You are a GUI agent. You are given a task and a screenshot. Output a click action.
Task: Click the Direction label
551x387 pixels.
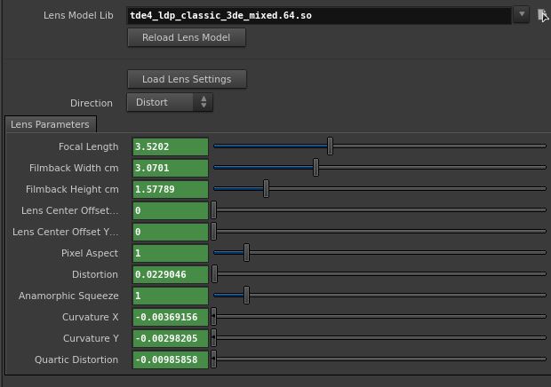point(92,103)
